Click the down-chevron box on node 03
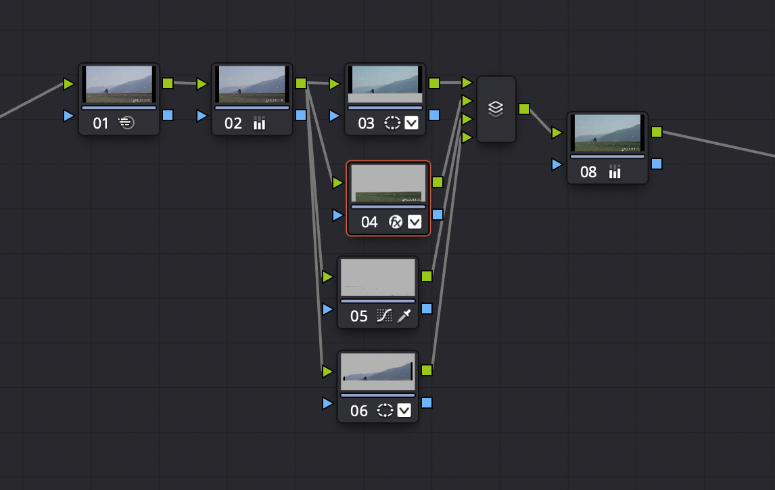 [x=411, y=123]
